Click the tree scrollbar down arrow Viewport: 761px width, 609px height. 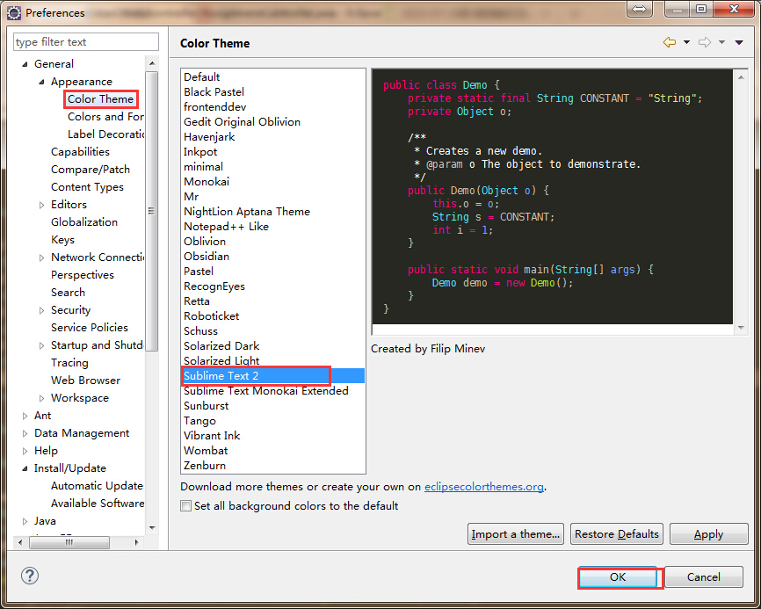tap(152, 527)
